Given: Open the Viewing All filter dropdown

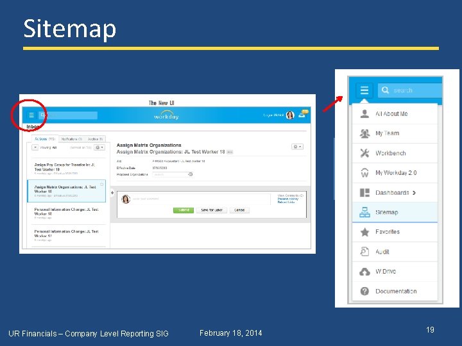Looking at the screenshot, I should 35,147.
